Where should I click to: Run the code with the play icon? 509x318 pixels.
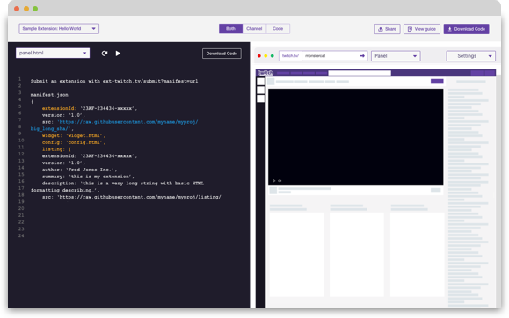click(x=118, y=54)
